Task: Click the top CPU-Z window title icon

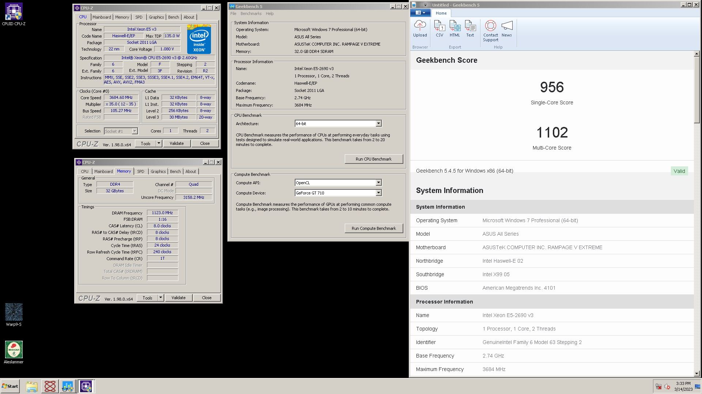Action: click(77, 8)
